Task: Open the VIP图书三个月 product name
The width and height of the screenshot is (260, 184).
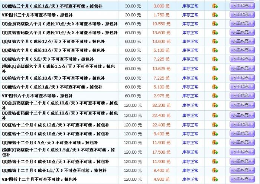Action: coord(37,15)
